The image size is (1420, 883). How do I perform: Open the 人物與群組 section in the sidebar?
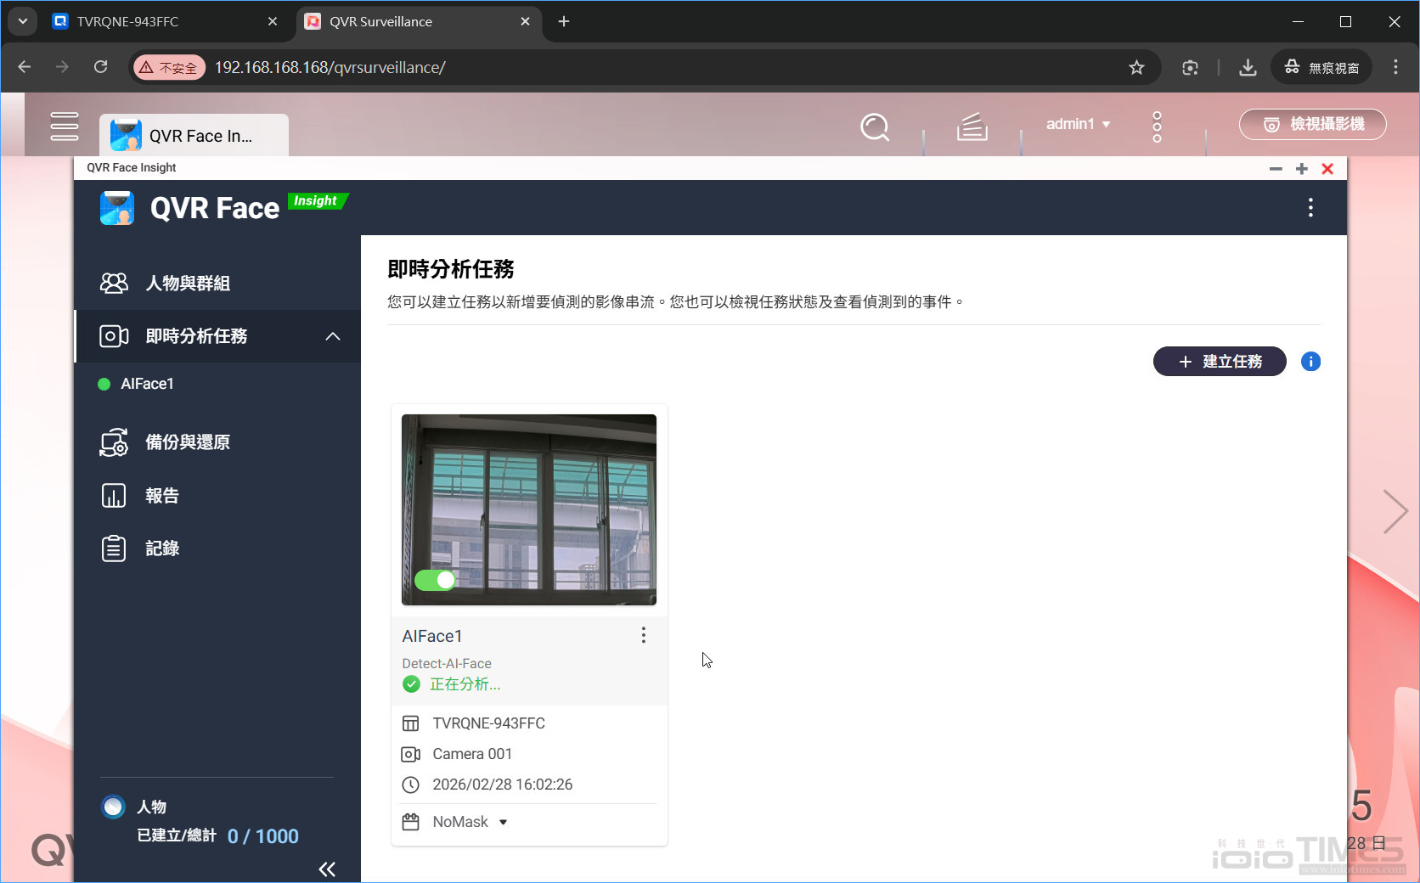coord(189,283)
